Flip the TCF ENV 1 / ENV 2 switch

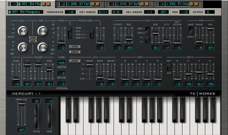click(x=147, y=31)
